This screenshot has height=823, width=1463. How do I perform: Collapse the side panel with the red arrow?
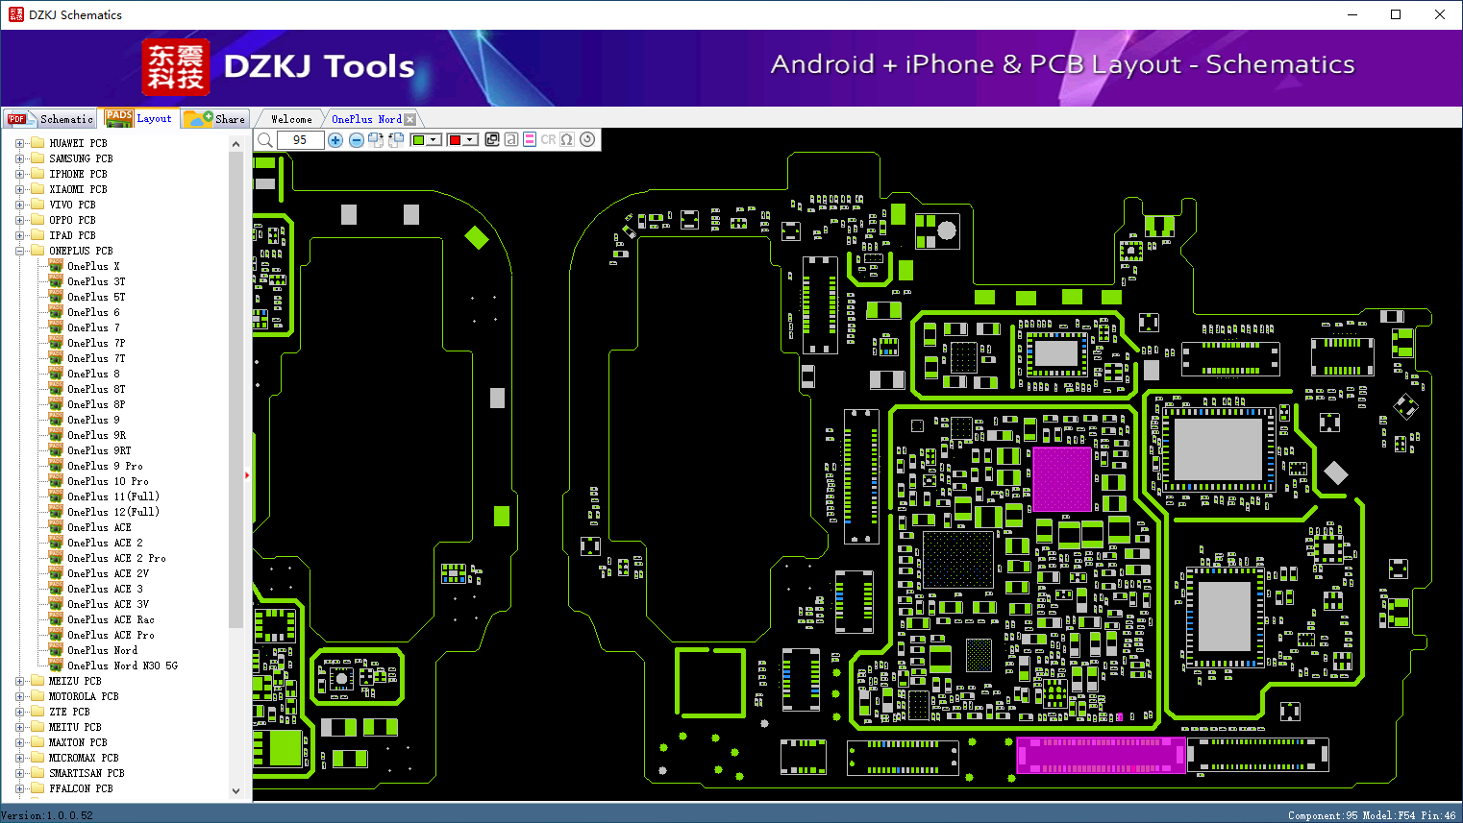pos(247,474)
